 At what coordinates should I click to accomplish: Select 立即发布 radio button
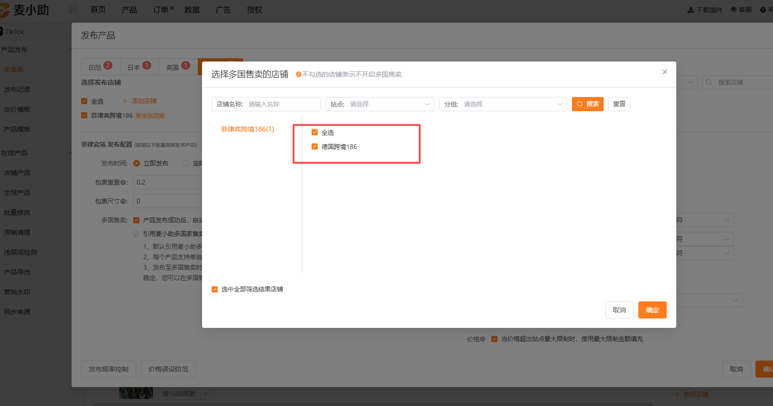tap(137, 163)
